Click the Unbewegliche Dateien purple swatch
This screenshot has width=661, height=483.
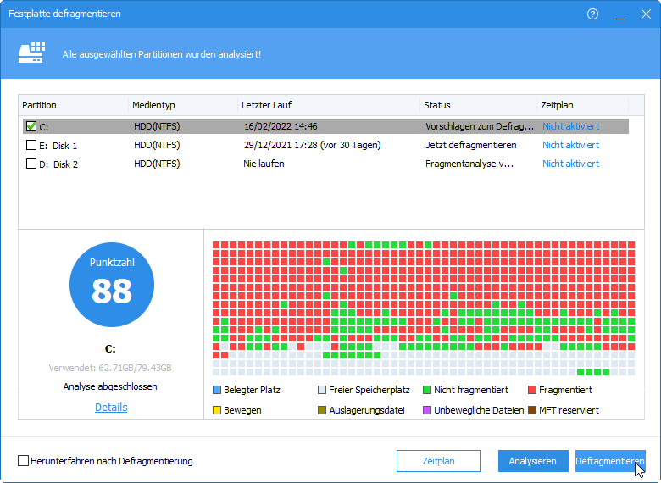click(x=426, y=410)
